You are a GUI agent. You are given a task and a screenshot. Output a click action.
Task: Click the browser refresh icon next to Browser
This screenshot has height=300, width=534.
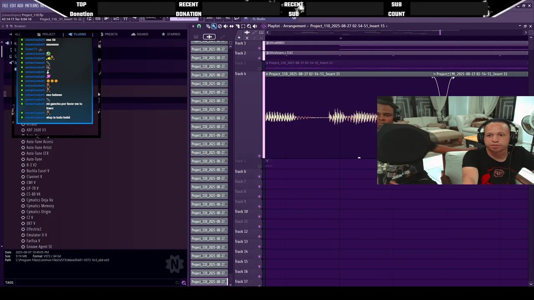coord(11,26)
